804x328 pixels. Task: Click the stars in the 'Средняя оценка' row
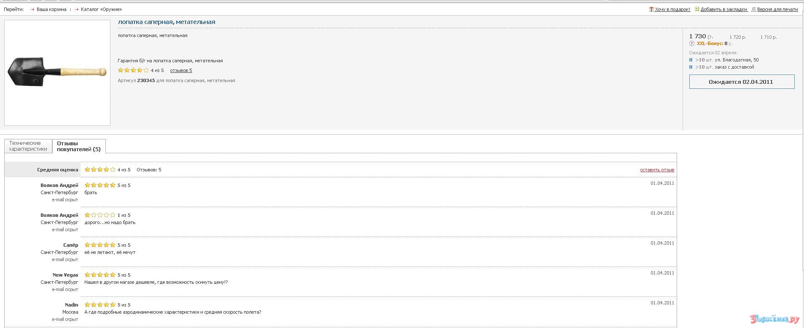click(x=100, y=170)
